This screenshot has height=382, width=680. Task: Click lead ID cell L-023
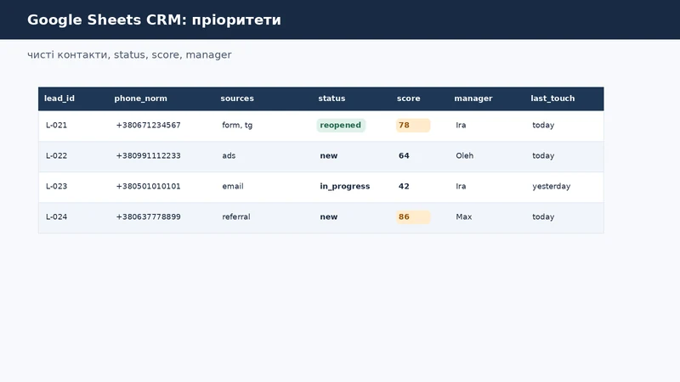tap(56, 186)
